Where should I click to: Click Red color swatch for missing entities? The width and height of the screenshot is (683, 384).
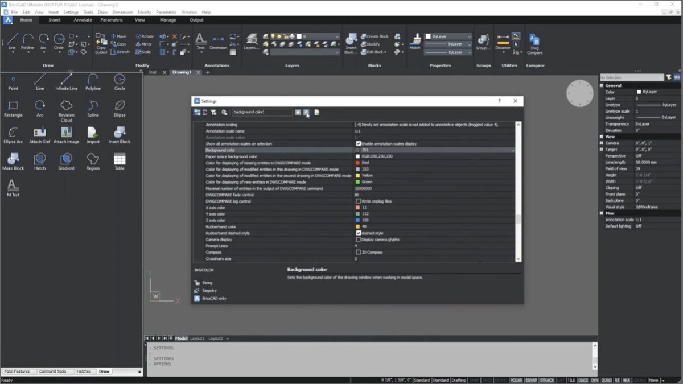click(358, 163)
